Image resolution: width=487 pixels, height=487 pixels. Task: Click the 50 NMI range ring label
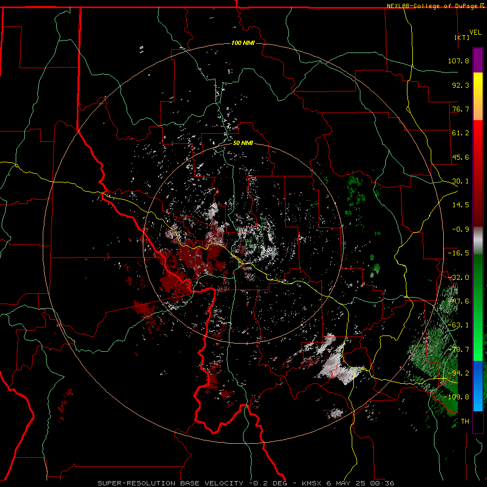[243, 143]
